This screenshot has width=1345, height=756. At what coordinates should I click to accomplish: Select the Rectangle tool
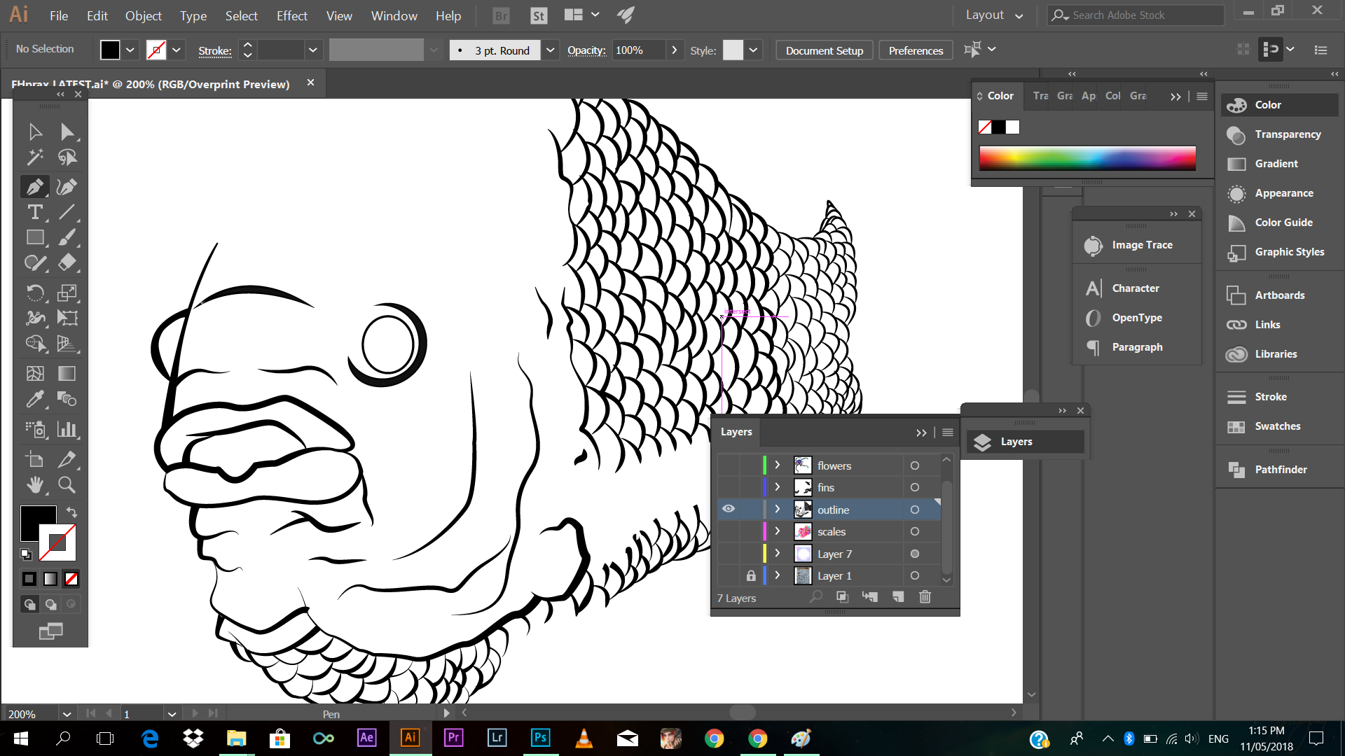[x=35, y=237]
